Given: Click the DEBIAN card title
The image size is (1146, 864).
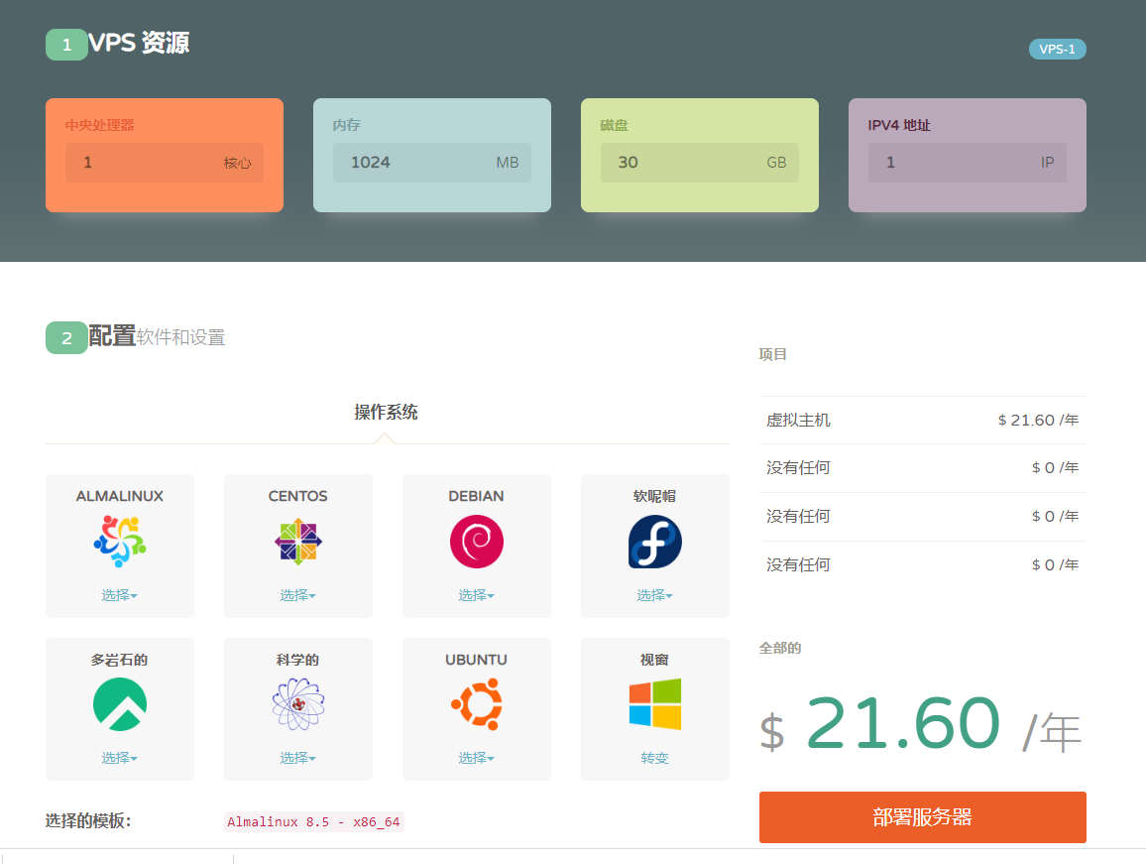Looking at the screenshot, I should pos(477,496).
